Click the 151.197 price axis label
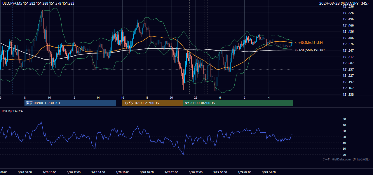 click(x=348, y=82)
